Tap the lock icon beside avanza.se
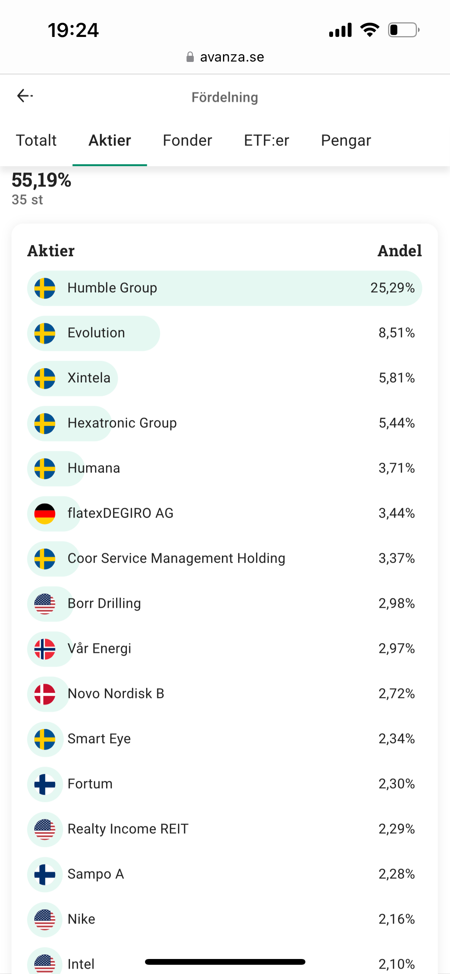The height and width of the screenshot is (974, 450). pos(190,57)
